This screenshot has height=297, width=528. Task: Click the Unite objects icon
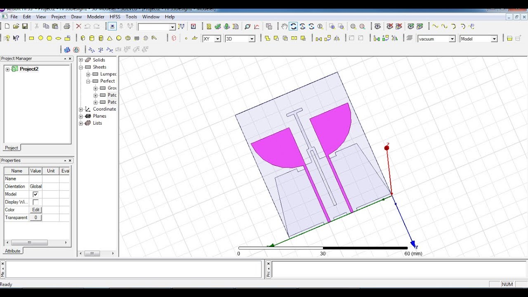(267, 38)
